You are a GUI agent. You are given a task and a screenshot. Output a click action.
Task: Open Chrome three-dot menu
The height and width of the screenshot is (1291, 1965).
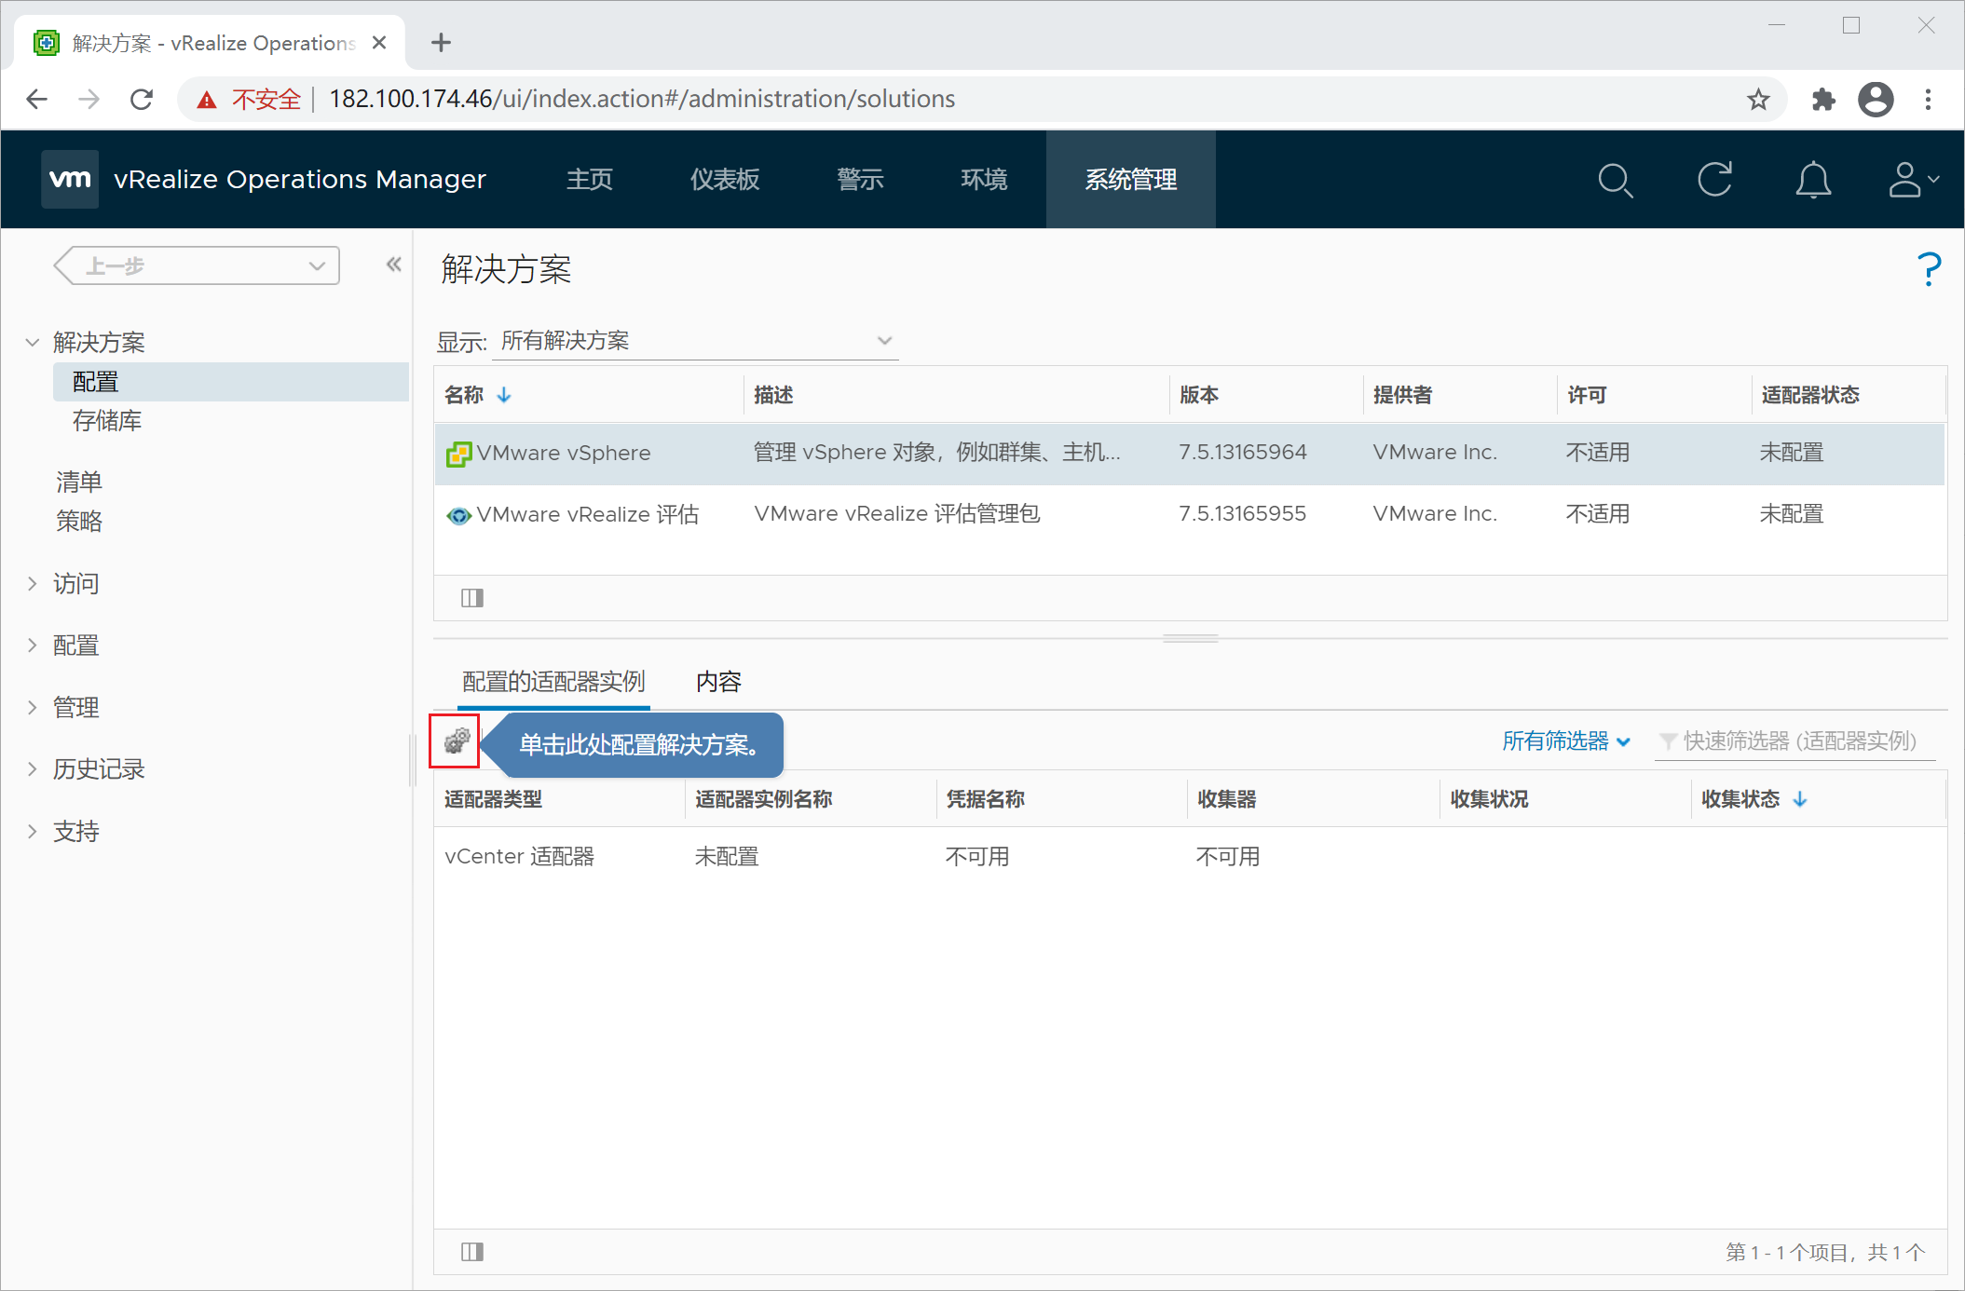coord(1929,99)
